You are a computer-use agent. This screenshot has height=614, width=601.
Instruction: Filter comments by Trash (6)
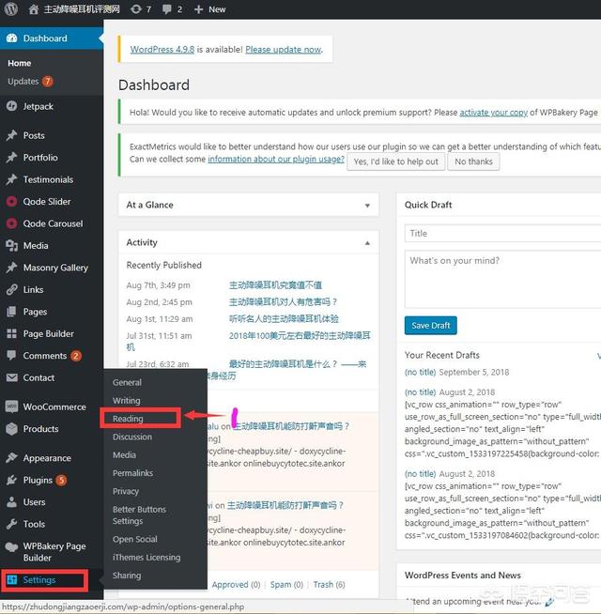coord(329,585)
